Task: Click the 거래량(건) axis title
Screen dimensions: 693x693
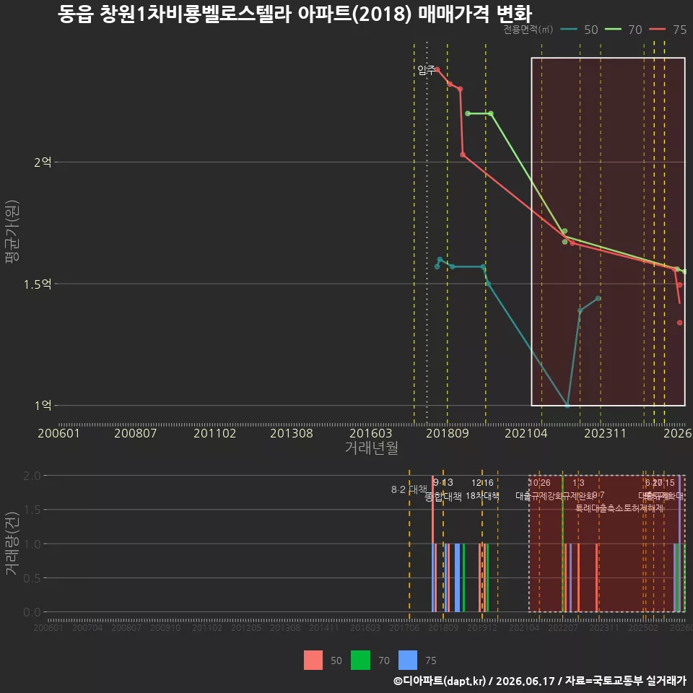Action: pos(12,544)
